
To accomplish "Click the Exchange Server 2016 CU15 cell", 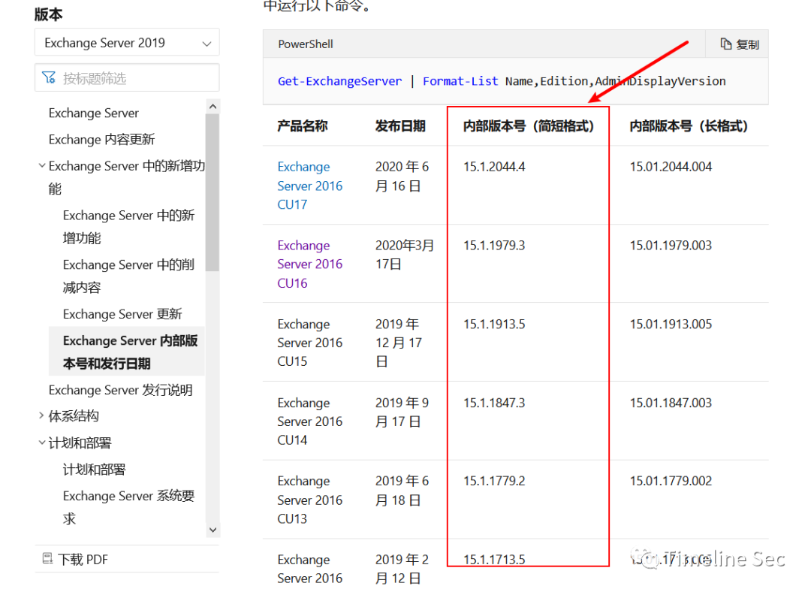I will click(309, 343).
